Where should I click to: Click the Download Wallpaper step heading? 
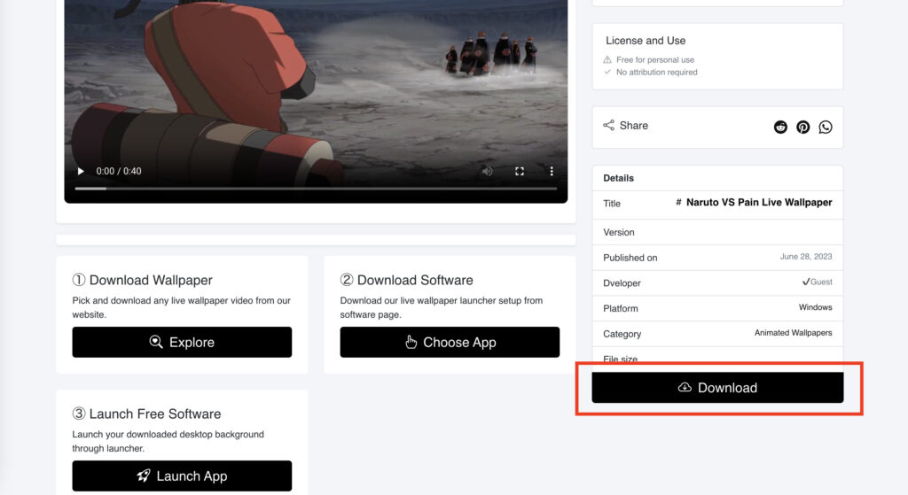(143, 280)
